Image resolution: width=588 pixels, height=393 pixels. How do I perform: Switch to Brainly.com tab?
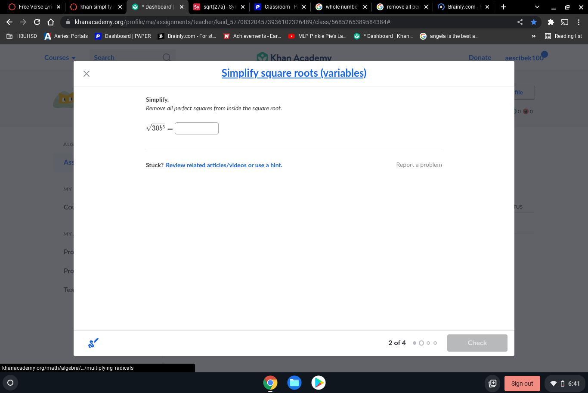(x=463, y=7)
